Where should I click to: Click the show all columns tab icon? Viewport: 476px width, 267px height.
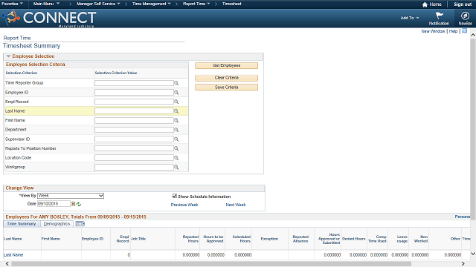coord(80,224)
